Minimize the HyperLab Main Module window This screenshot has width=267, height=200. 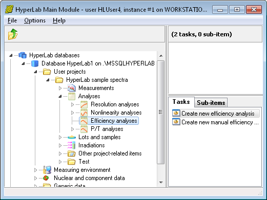tap(220, 10)
